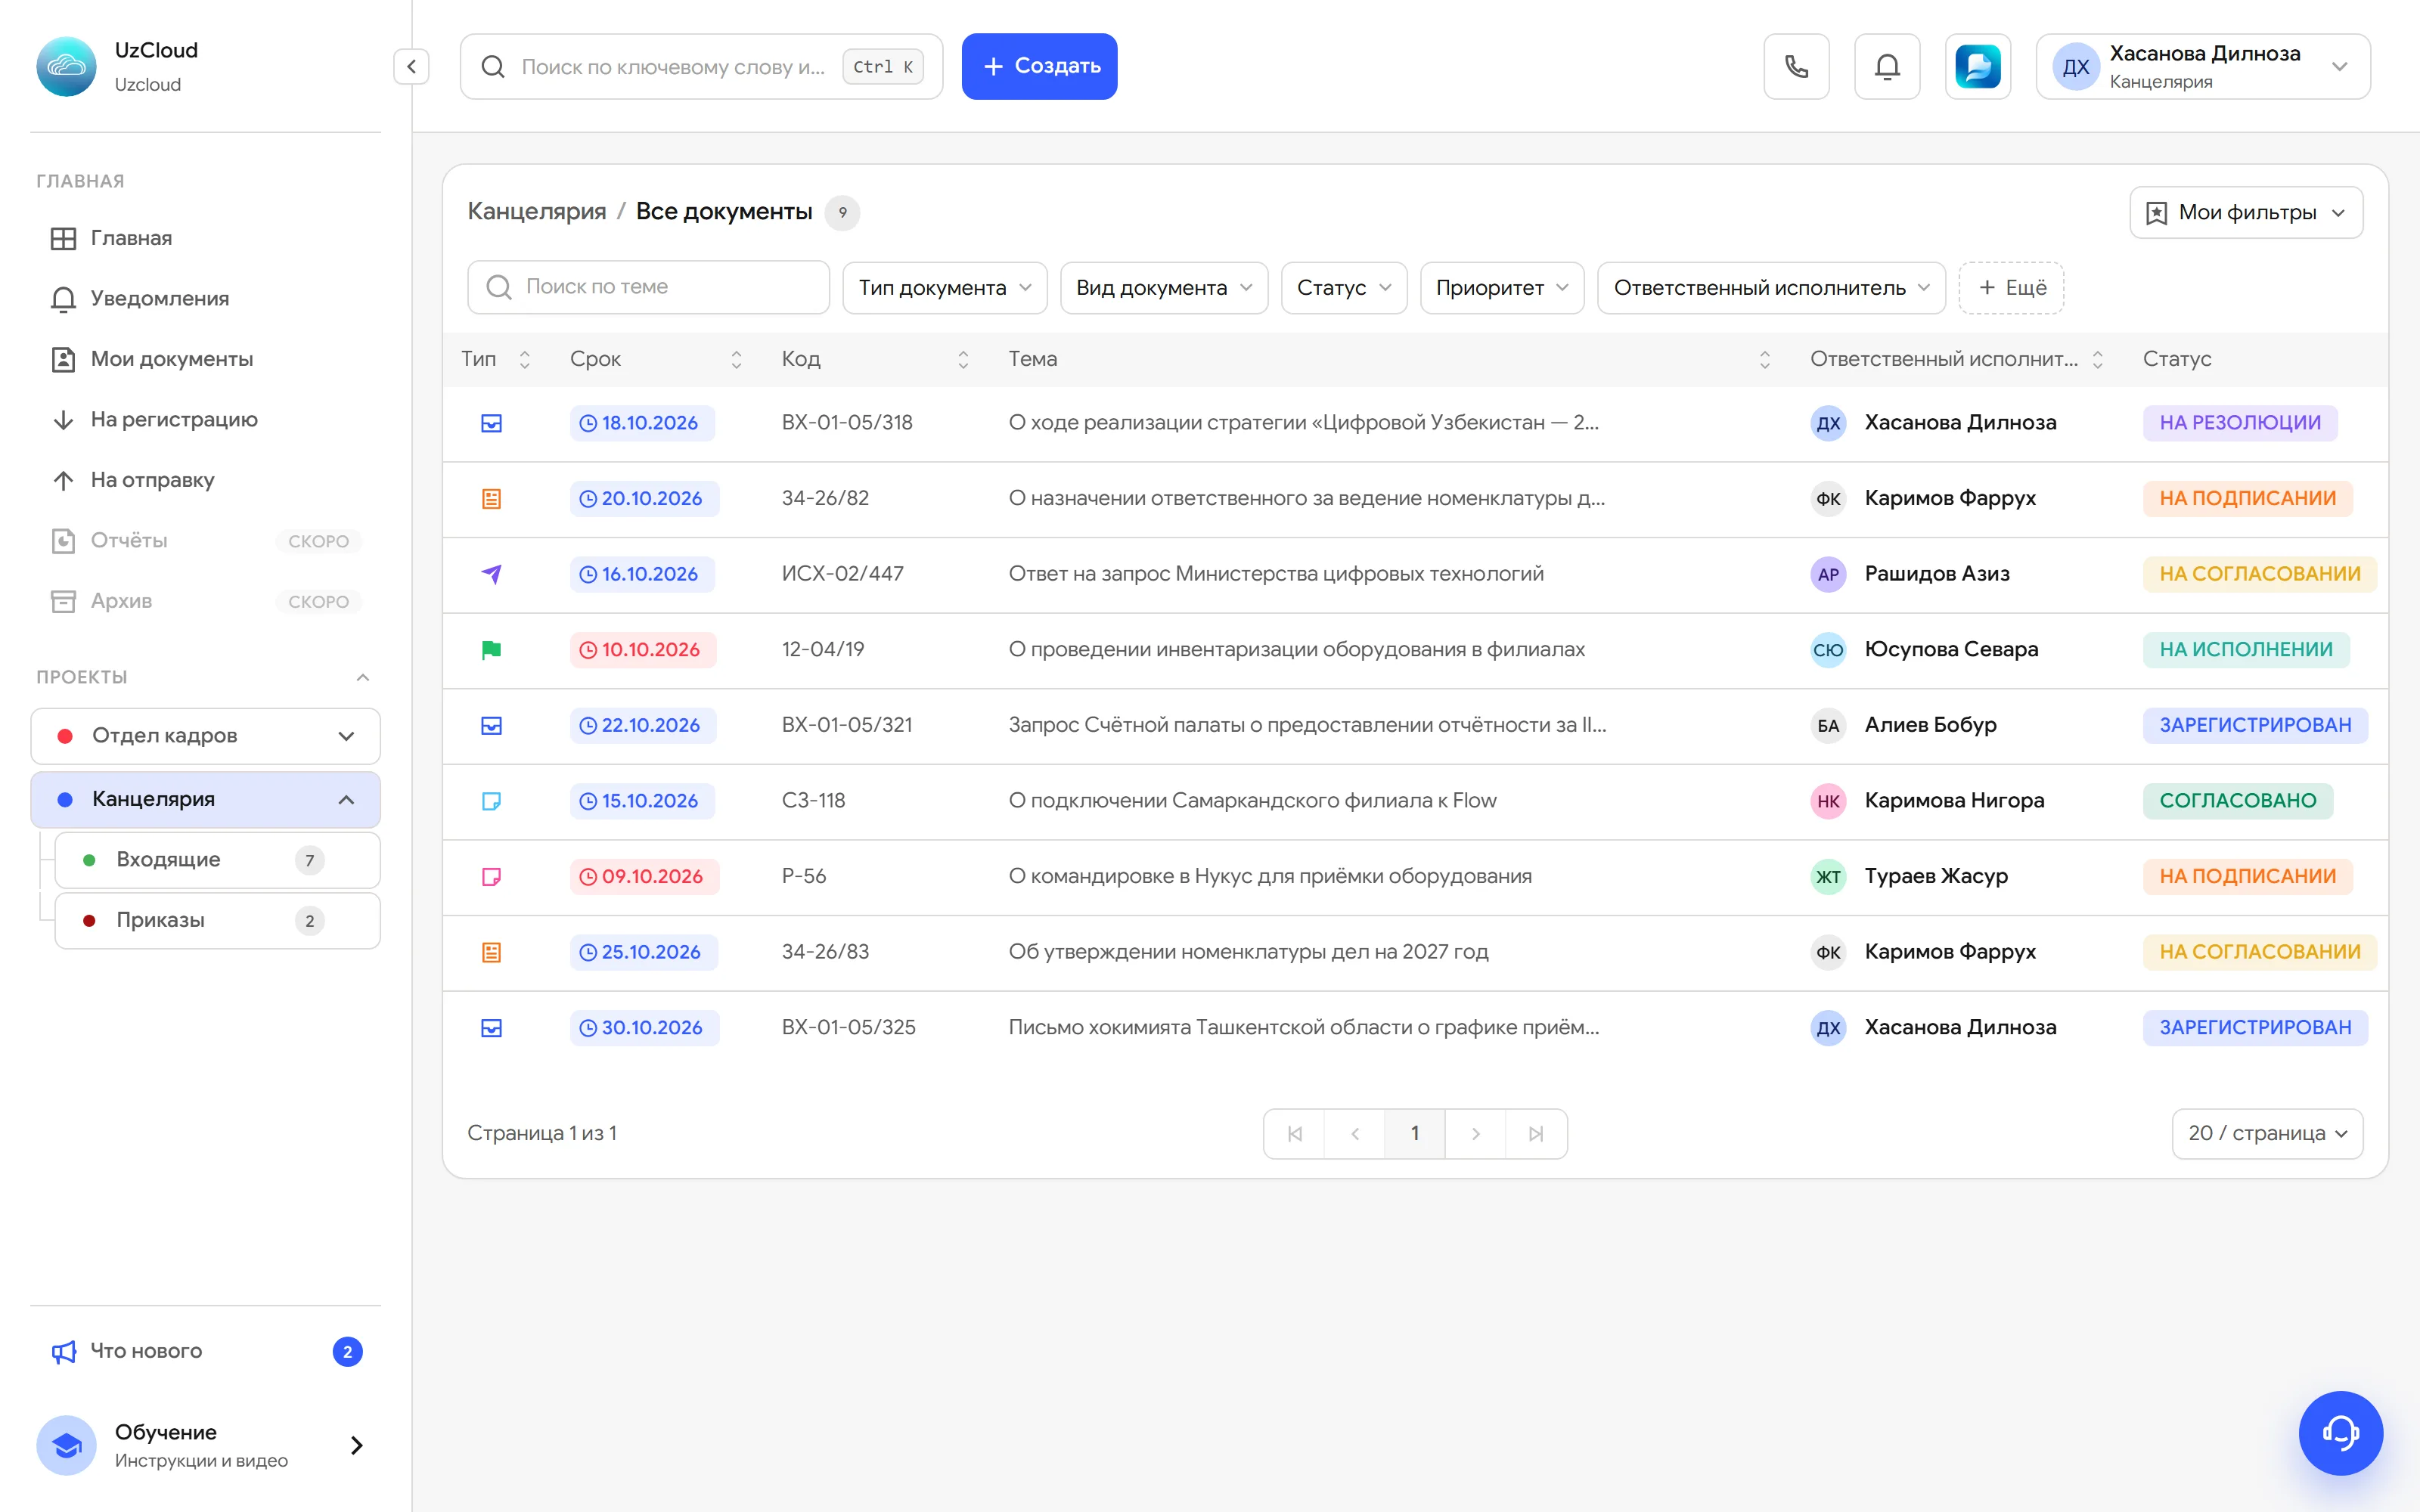Click the Поиск по теме field
Screen dimensions: 2420x1512
pos(648,288)
